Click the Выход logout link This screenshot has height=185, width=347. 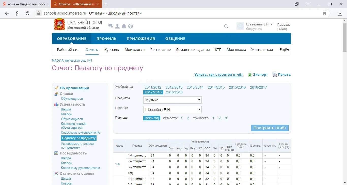(x=282, y=29)
